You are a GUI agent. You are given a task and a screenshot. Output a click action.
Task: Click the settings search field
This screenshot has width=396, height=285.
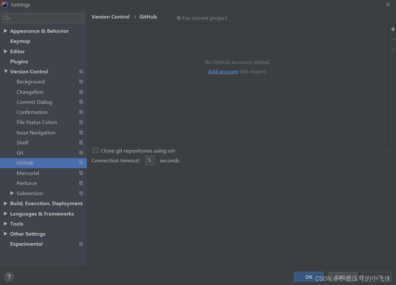pyautogui.click(x=43, y=18)
